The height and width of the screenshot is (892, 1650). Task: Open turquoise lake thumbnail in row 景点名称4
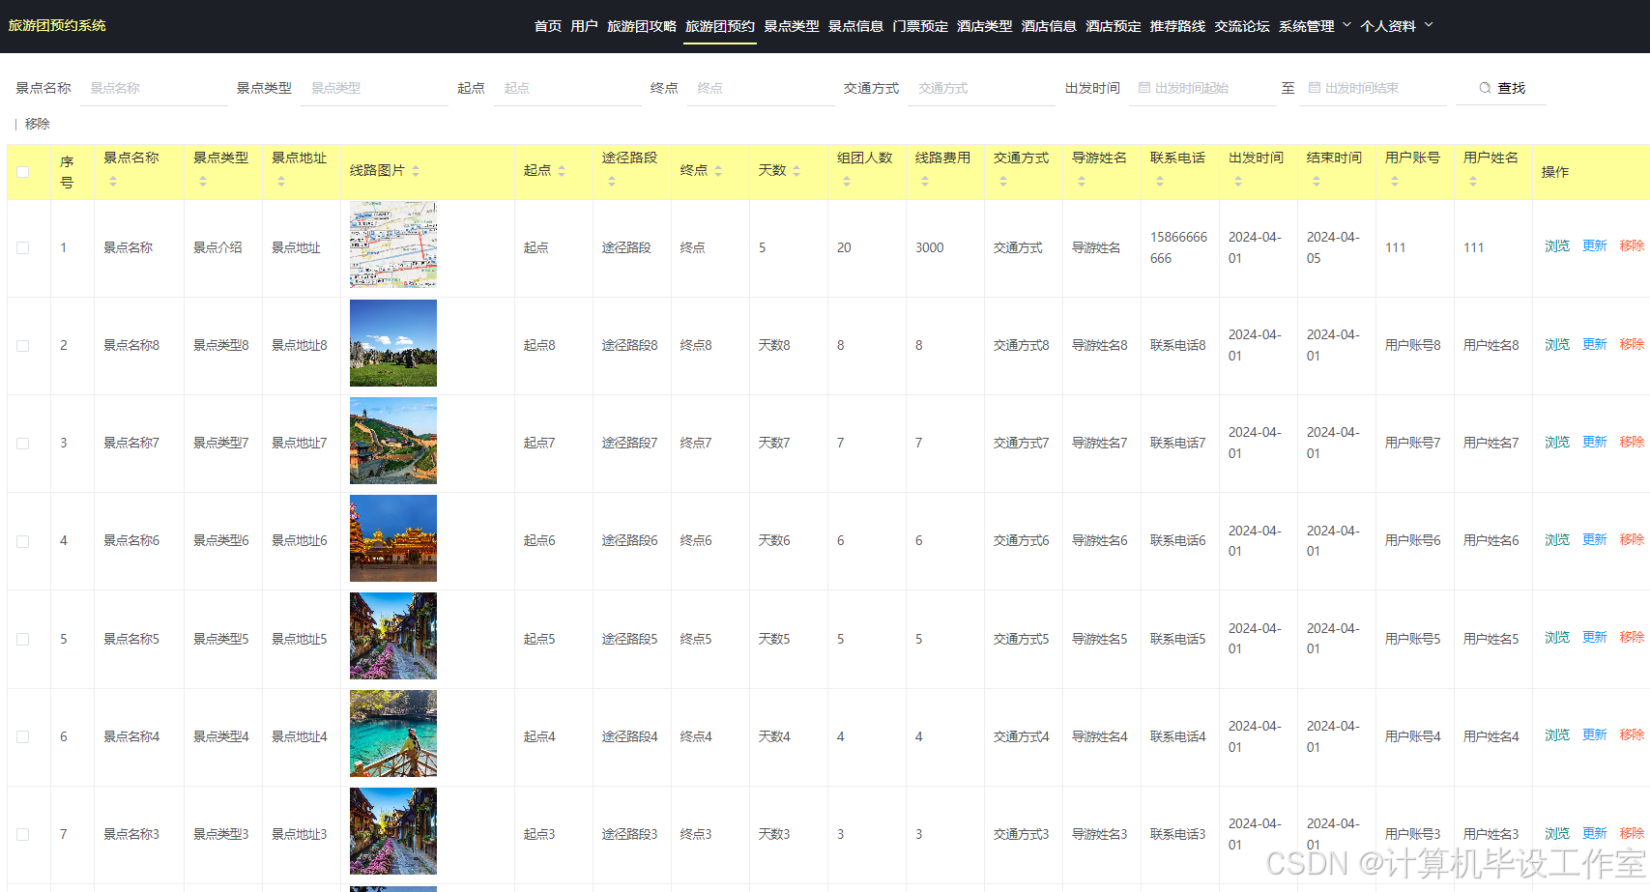click(x=393, y=734)
